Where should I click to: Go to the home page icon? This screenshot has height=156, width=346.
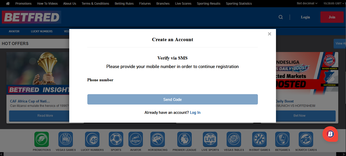click(8, 3)
